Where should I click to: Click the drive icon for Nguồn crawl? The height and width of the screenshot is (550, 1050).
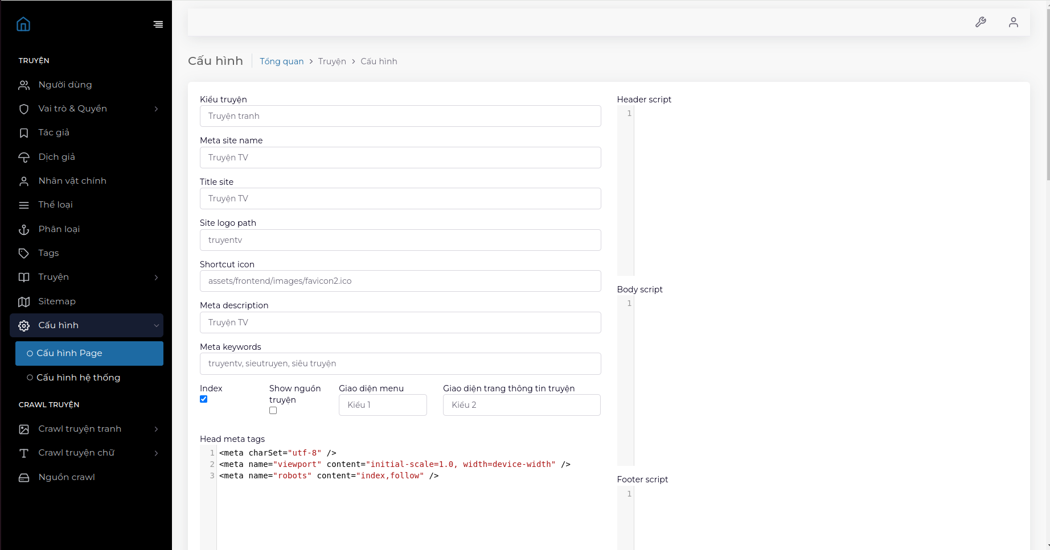click(24, 478)
